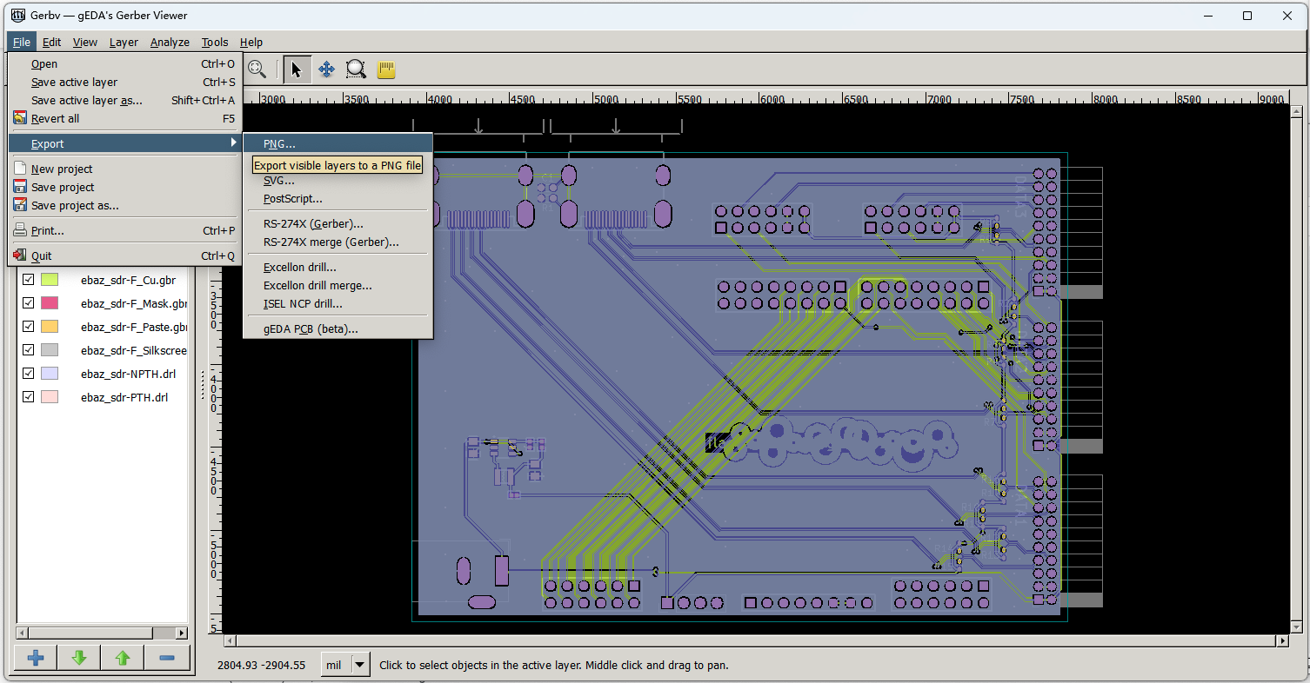Click the ebaz_sdr-F_Paste.gbr orange color swatch
Screen dimensions: 1310x683
tap(50, 327)
